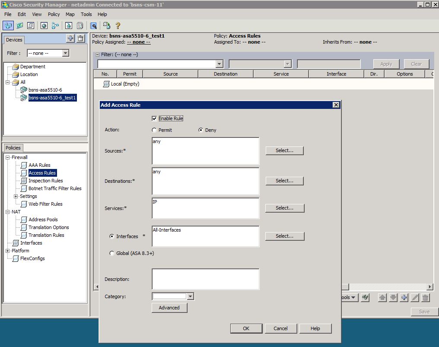The image size is (439, 347).
Task: Open FlexConfigs policy
Action: [32, 258]
